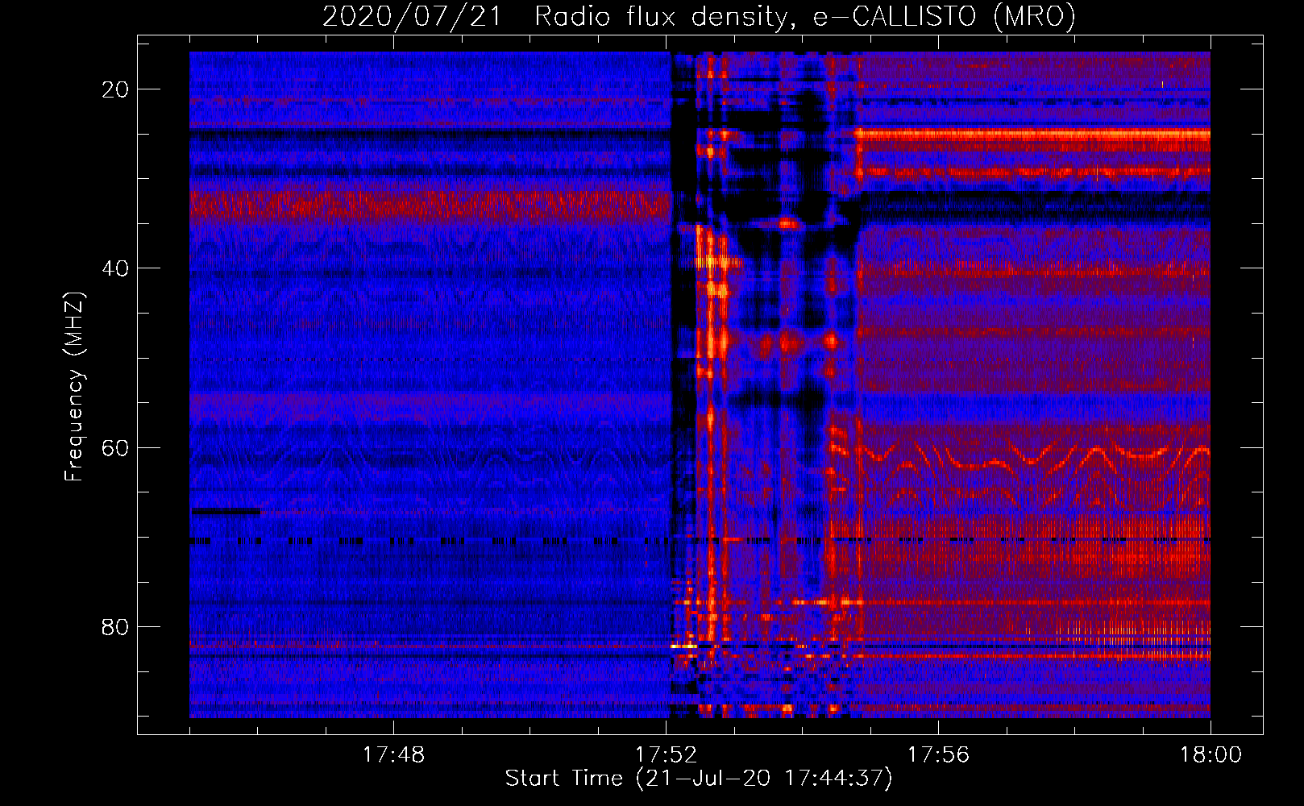This screenshot has width=1304, height=806.
Task: Click the 17:56 time tick label
Action: 938,755
